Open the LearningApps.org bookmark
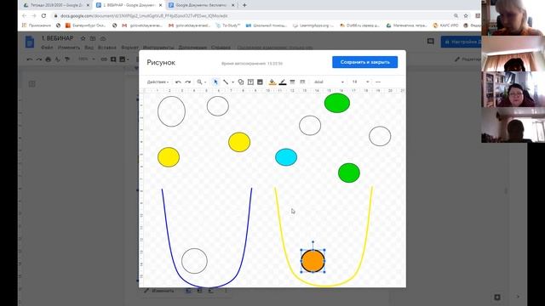545x306 pixels. click(313, 25)
